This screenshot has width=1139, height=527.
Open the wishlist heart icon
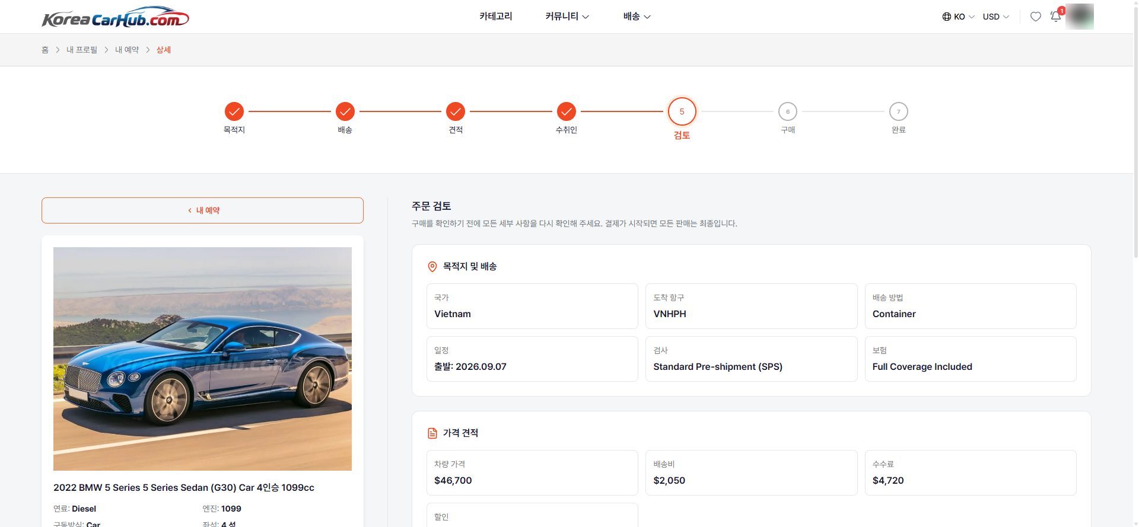[1035, 17]
